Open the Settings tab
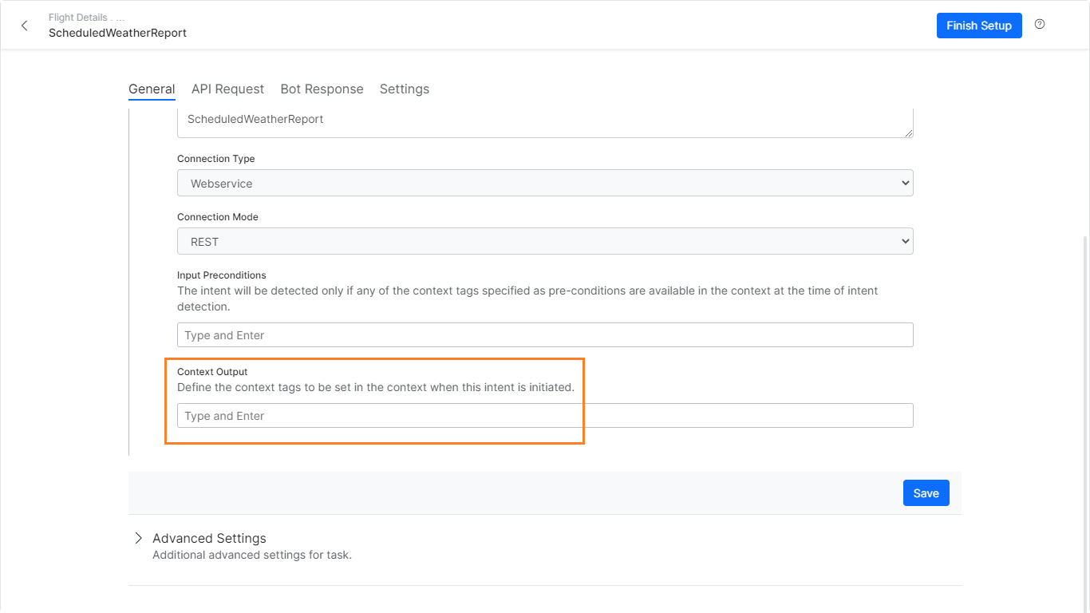1090x613 pixels. click(x=404, y=89)
